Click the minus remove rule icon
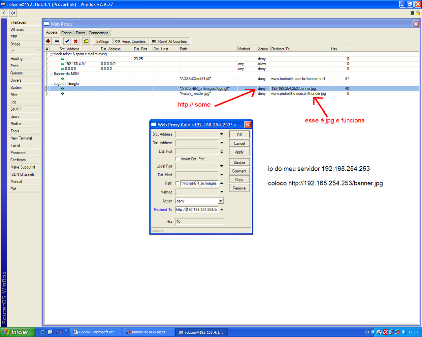 (57, 41)
